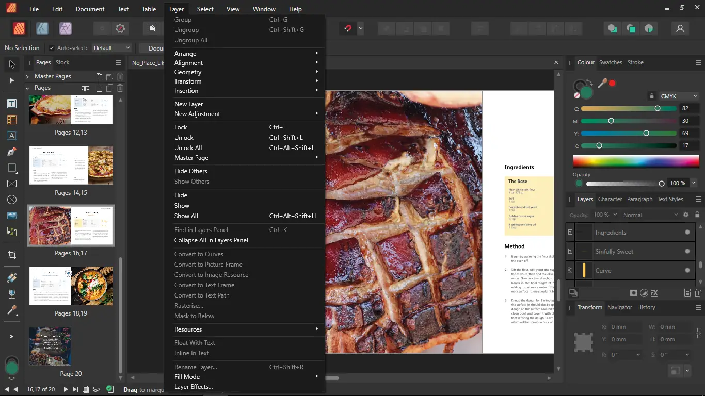Collapse the Pages section
The height and width of the screenshot is (396, 705).
(x=27, y=88)
